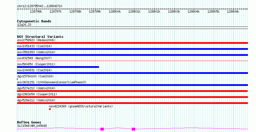Viewport: 256px width, 132px height.
Task: Click the chr12:128795042..128806710 coordinates text
Action: point(40,6)
